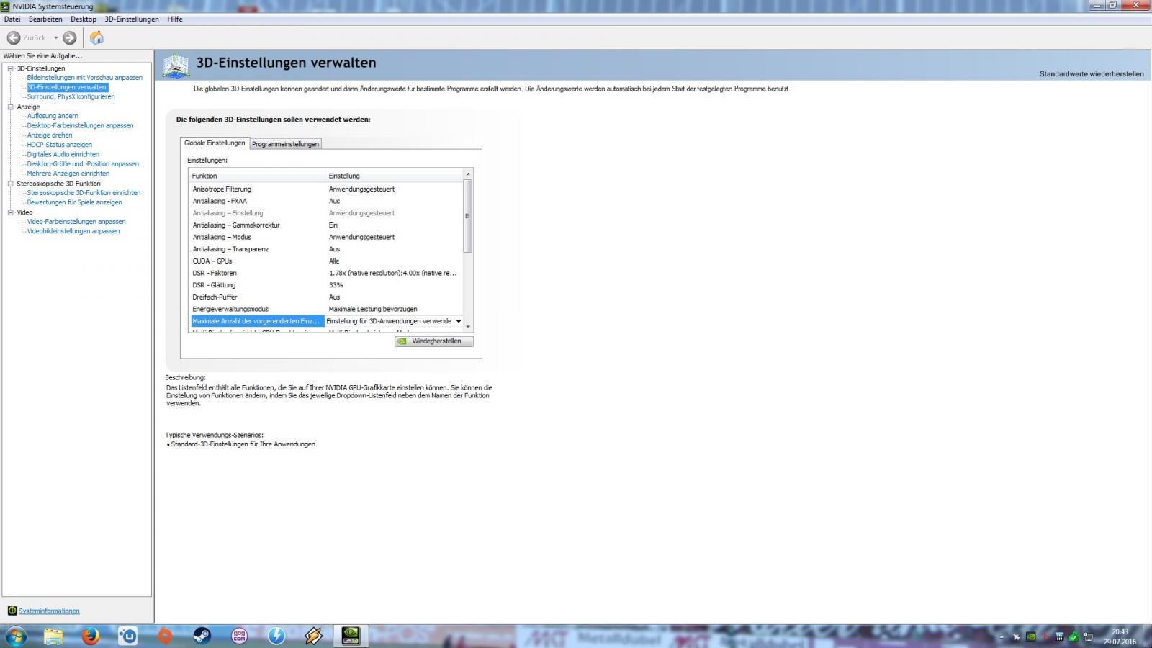Image resolution: width=1152 pixels, height=648 pixels.
Task: Open the Zurück history dropdown arrow
Action: [x=55, y=37]
